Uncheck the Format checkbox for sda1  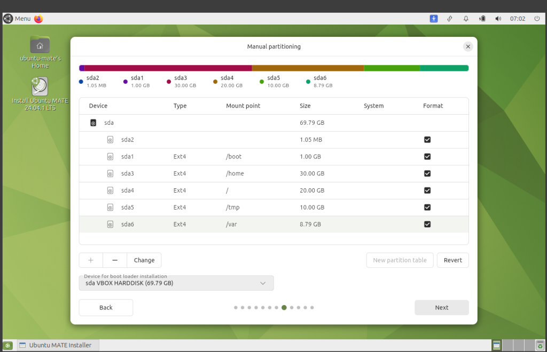(x=427, y=157)
